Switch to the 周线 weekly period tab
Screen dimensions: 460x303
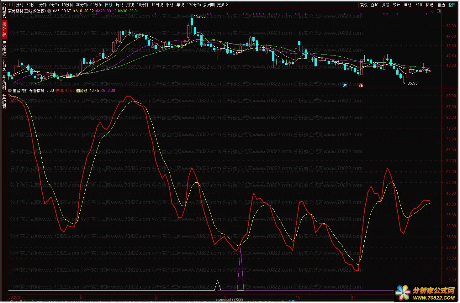coord(119,5)
